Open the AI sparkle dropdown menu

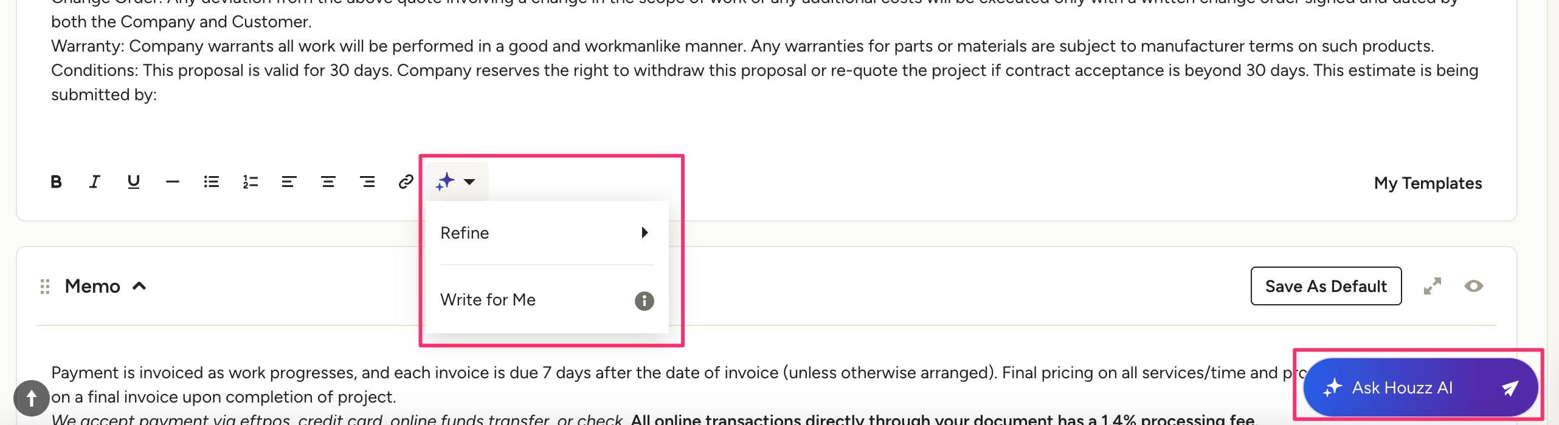pos(457,182)
